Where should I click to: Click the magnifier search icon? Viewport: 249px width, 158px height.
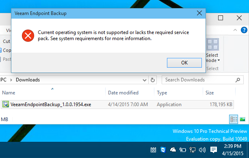[238, 80]
